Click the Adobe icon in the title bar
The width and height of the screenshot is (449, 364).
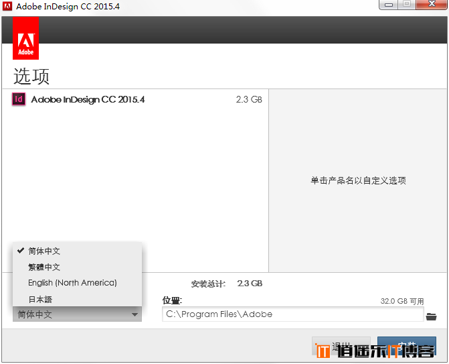pos(7,6)
